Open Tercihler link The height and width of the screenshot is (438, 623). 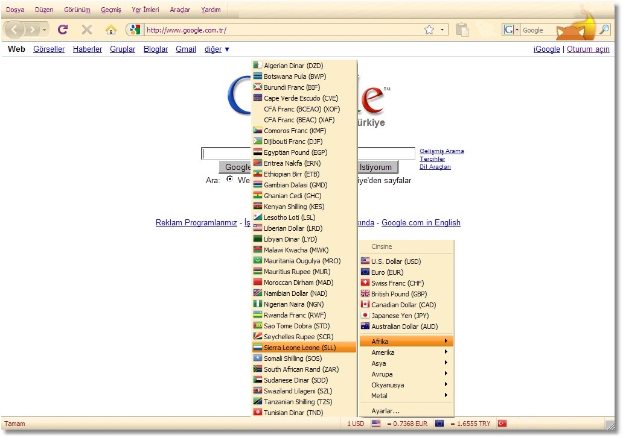432,158
